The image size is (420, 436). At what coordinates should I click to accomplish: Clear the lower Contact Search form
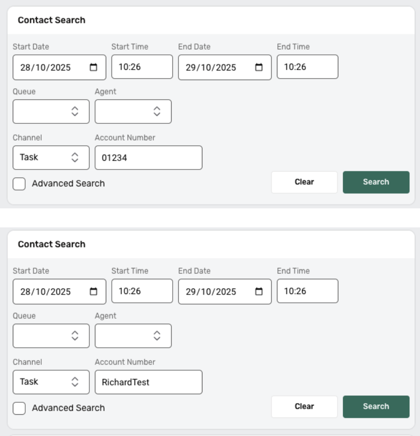(304, 407)
